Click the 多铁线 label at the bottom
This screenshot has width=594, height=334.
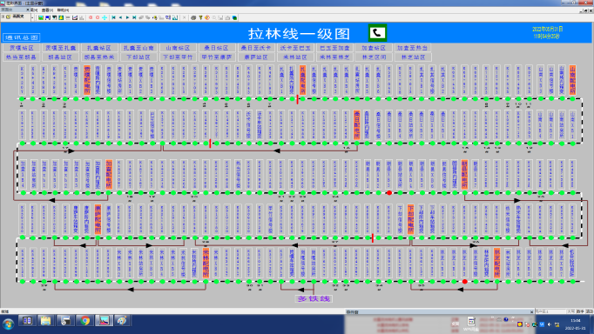(314, 299)
